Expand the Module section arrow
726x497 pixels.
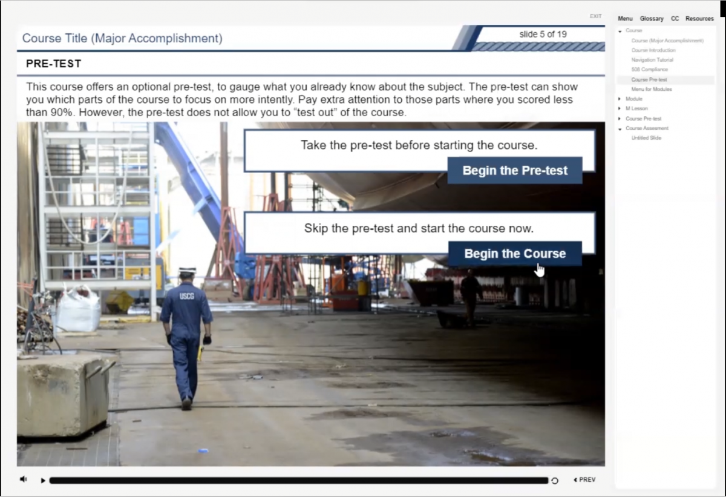pyautogui.click(x=620, y=99)
